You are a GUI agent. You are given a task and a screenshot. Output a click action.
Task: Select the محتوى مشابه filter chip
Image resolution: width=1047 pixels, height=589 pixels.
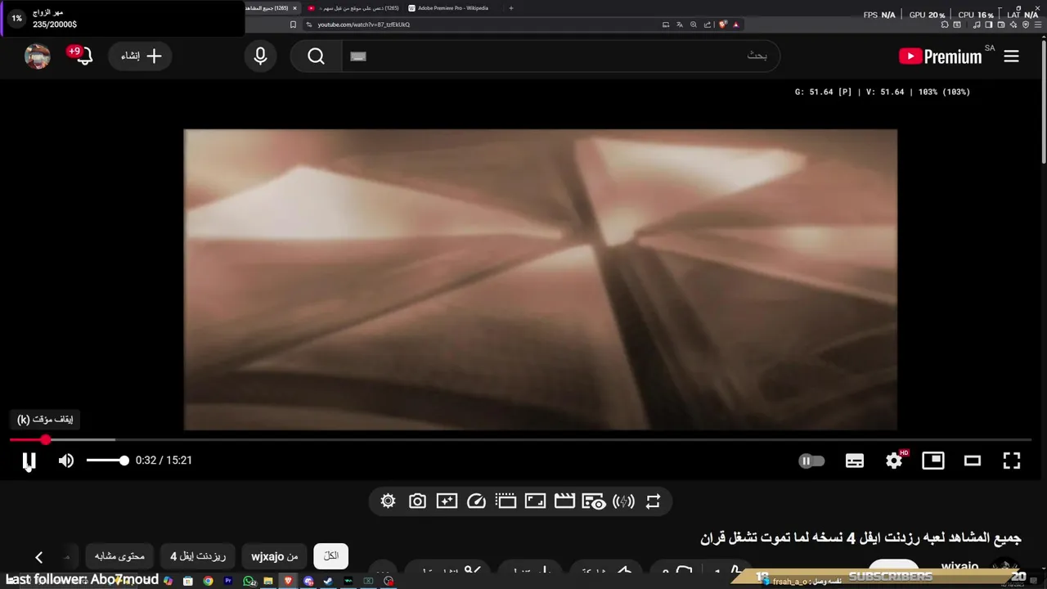pos(119,556)
